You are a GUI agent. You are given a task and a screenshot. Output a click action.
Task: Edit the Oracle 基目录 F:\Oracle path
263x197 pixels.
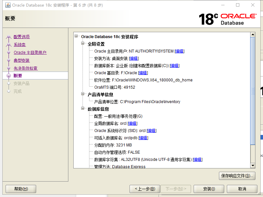[143, 73]
